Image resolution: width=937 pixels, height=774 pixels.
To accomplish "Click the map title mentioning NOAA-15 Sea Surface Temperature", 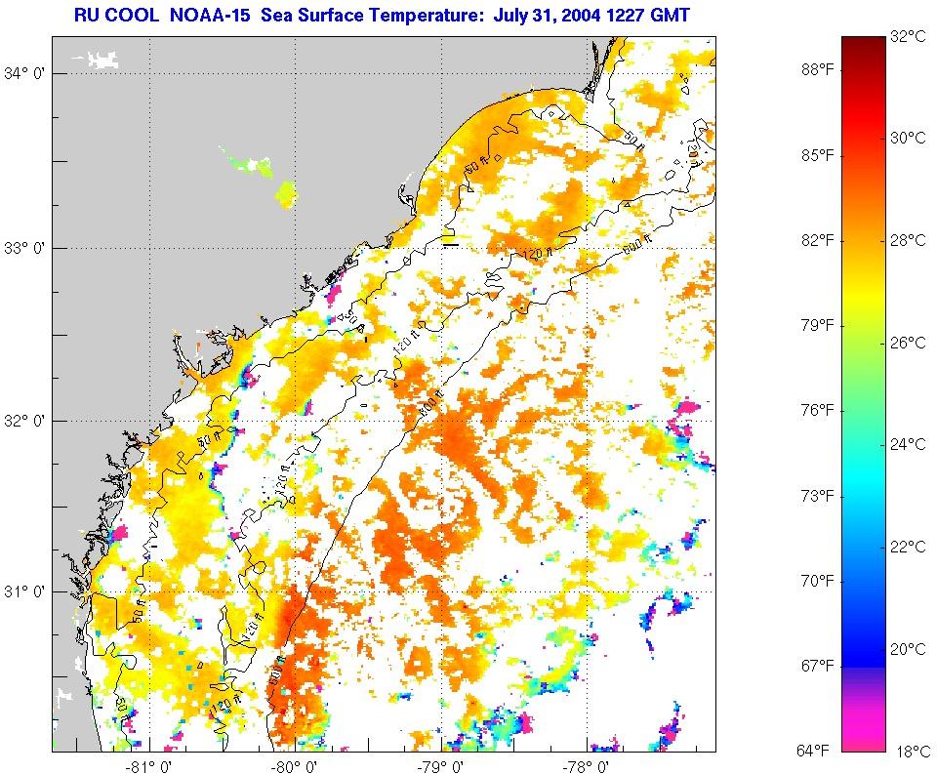I will (x=382, y=15).
